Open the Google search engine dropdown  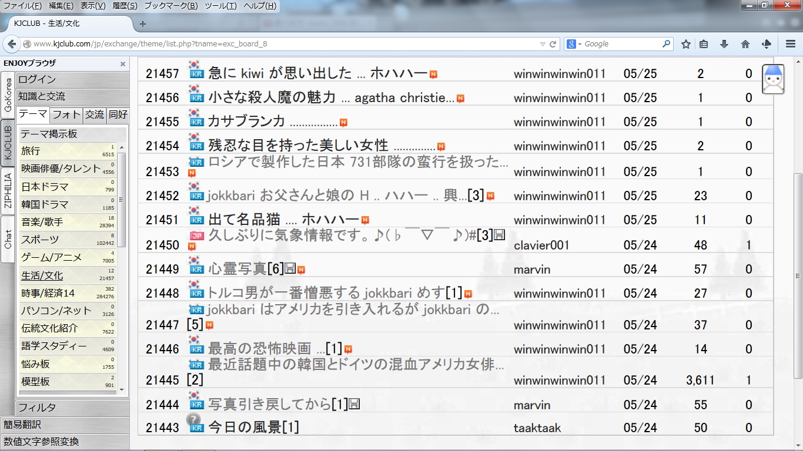coord(574,44)
